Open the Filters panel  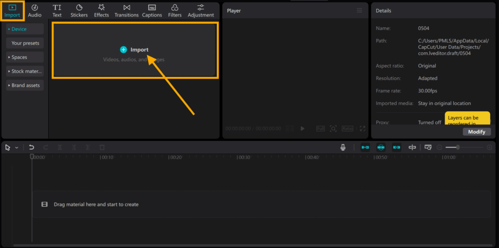tap(175, 11)
